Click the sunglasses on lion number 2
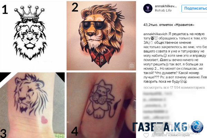The width and height of the screenshot is (207, 138). (94, 24)
